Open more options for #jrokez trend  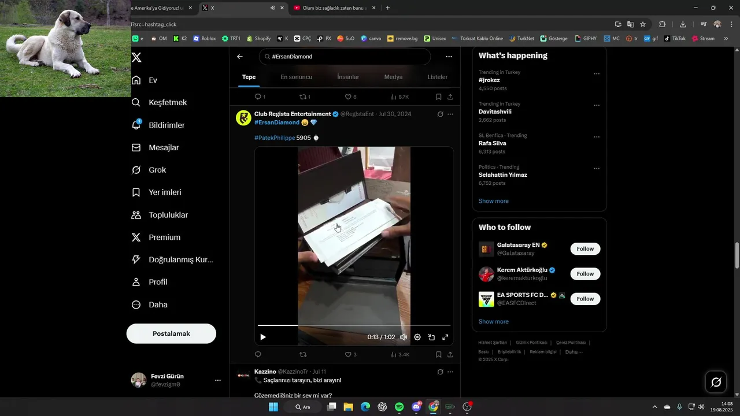pos(597,74)
